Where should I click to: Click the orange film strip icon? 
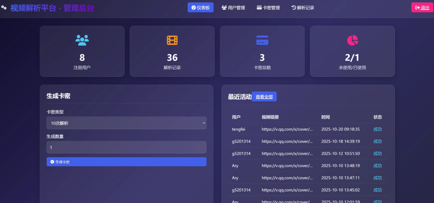pyautogui.click(x=172, y=40)
